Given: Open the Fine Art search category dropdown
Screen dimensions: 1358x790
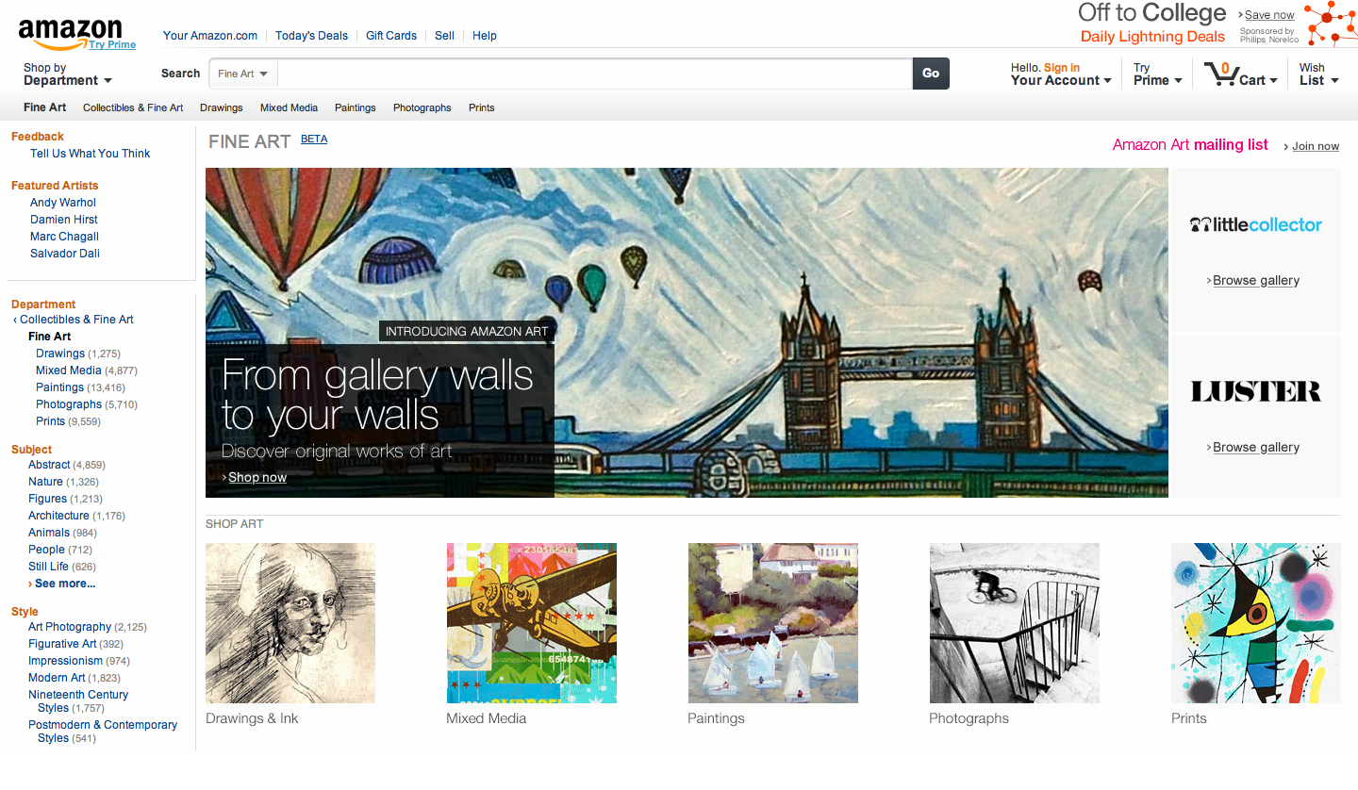Looking at the screenshot, I should point(243,74).
